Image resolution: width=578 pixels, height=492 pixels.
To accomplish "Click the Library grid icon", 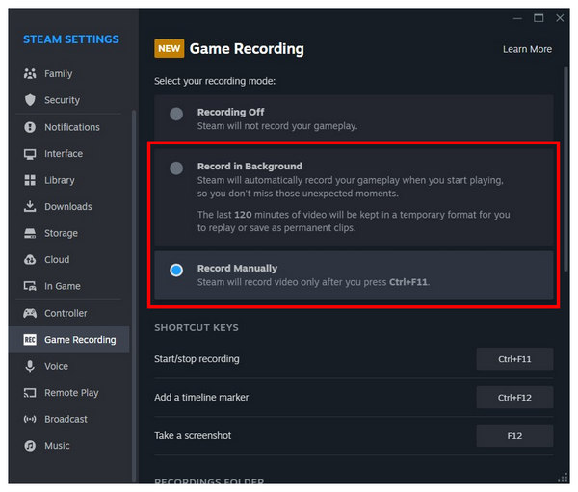I will 30,180.
